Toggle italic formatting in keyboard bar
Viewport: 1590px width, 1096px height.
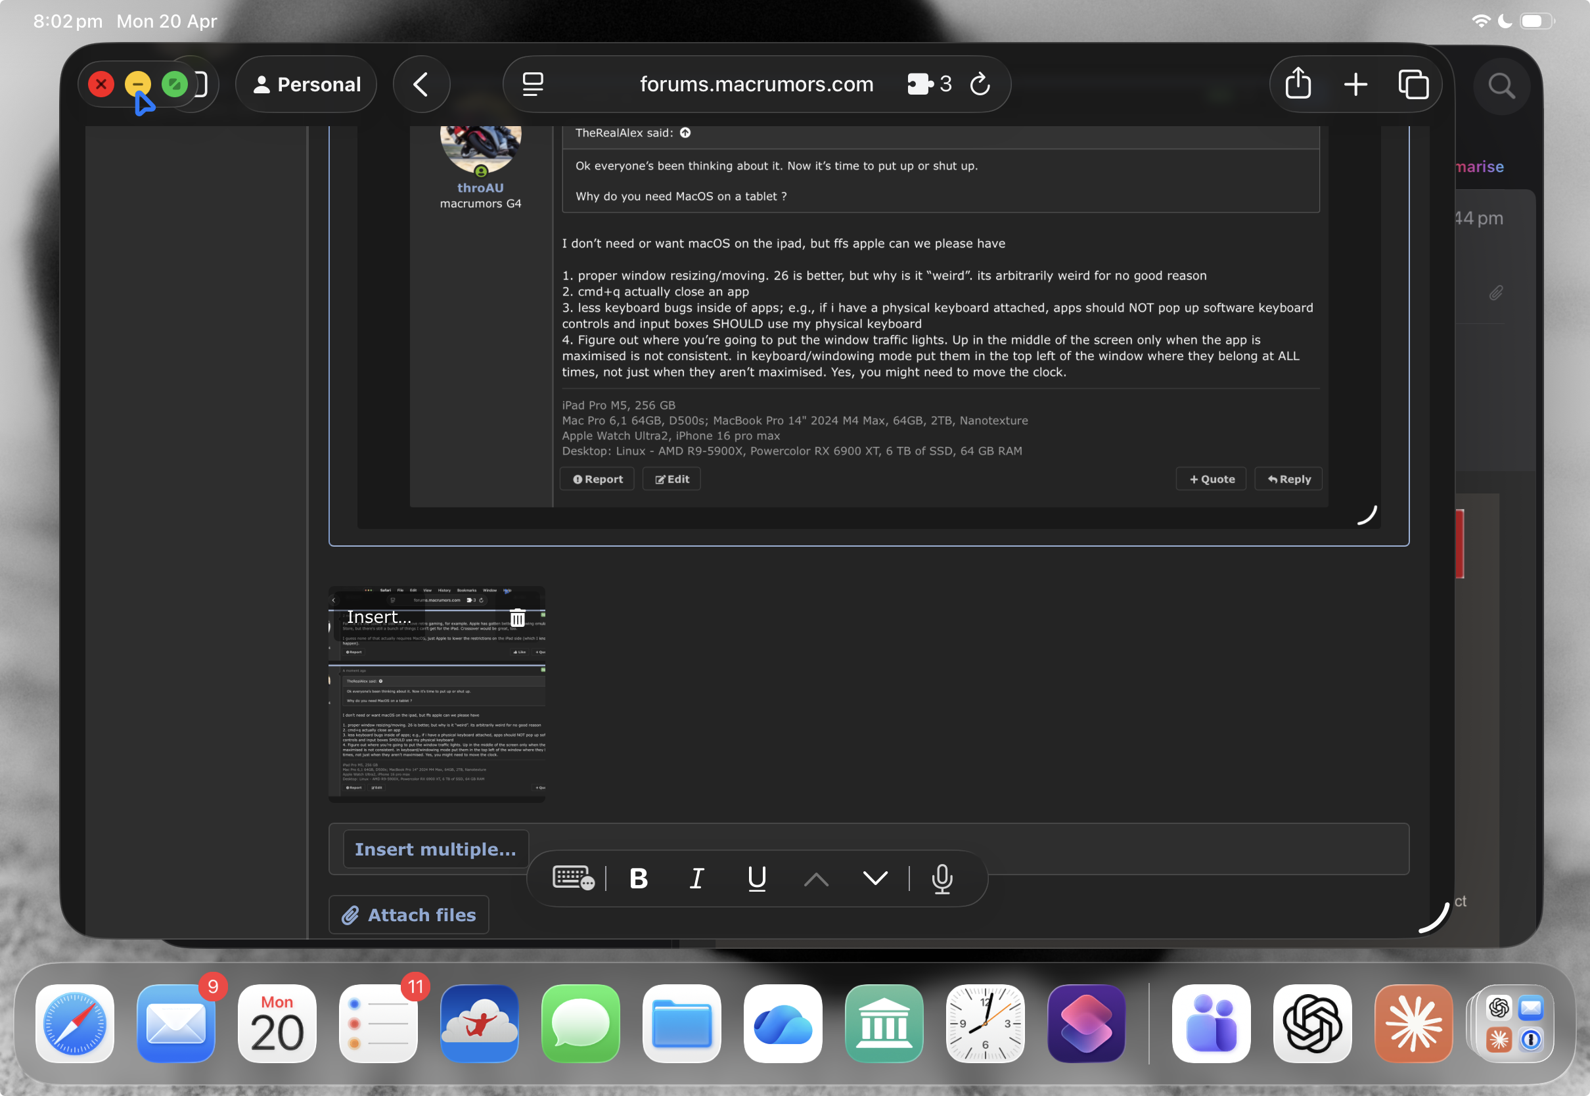pos(697,879)
